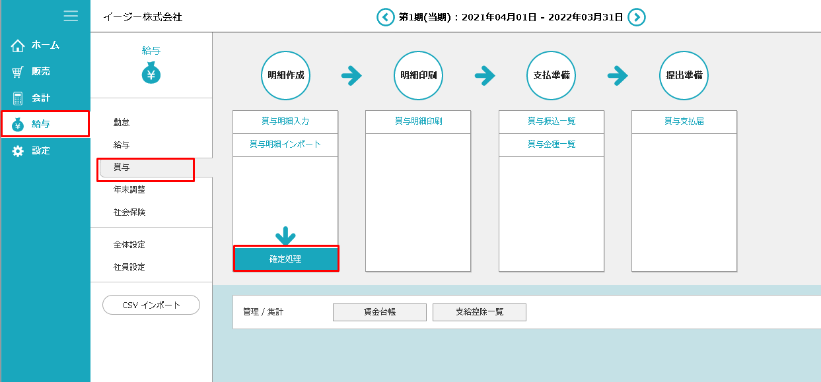Viewport: 821px width, 382px height.
Task: Click the 会計 calculator icon
Action: pyautogui.click(x=18, y=98)
